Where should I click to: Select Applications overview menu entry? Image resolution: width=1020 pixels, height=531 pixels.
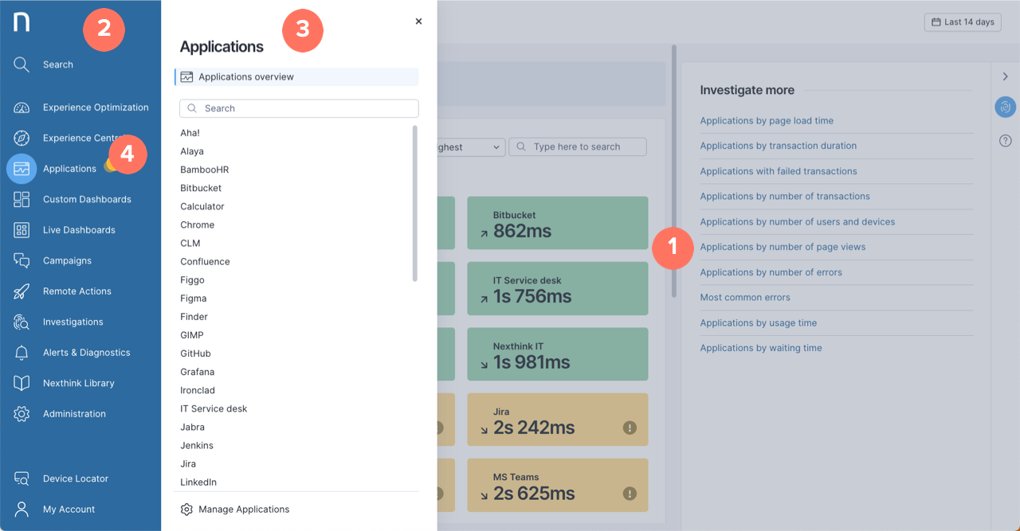296,77
